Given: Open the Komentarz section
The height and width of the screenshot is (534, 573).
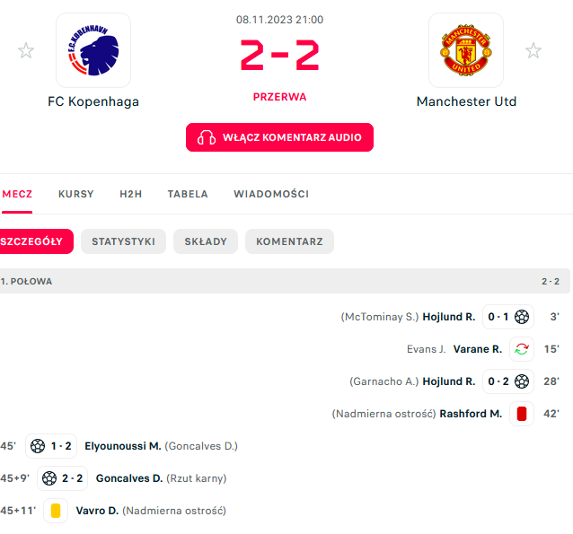Looking at the screenshot, I should click(x=289, y=241).
